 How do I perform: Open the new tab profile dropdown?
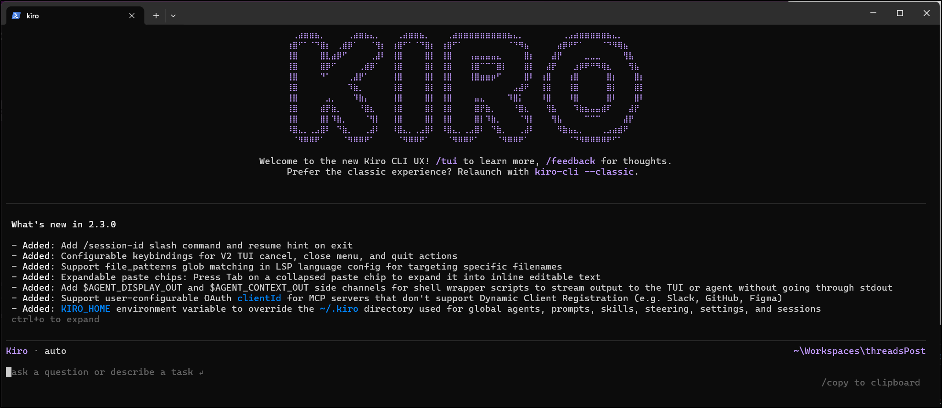coord(173,16)
